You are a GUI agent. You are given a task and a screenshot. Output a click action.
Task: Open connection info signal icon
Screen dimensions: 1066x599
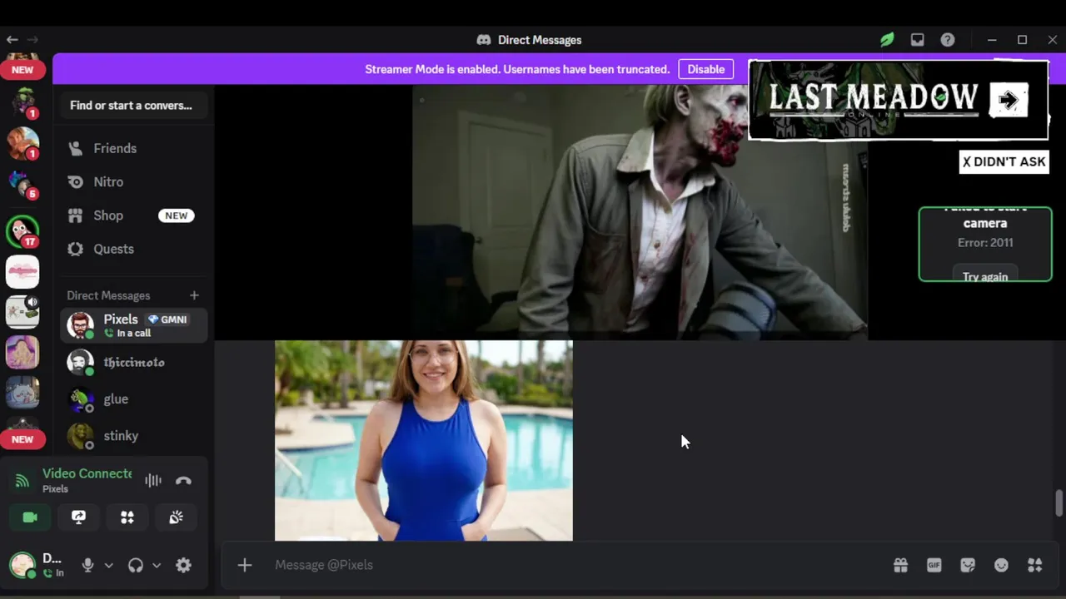click(22, 480)
